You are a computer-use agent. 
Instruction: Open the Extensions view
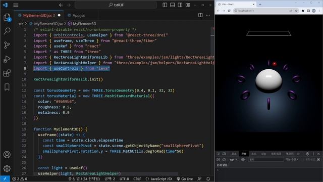point(7,73)
